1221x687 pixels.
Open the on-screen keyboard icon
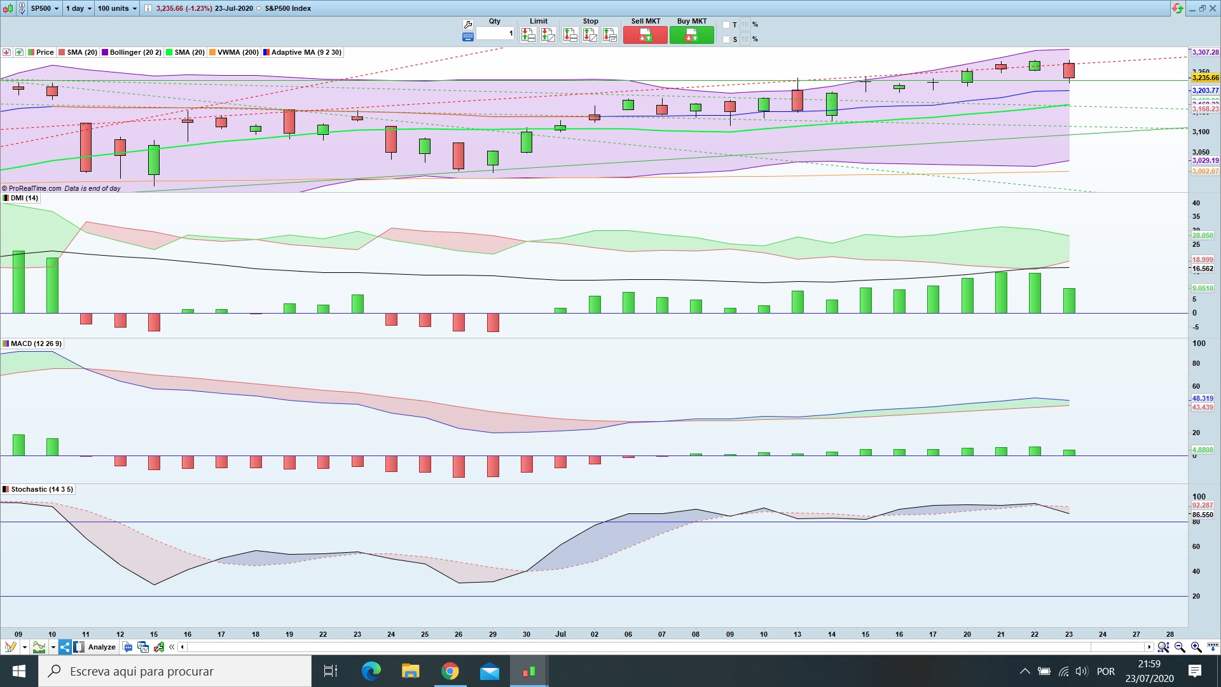click(x=468, y=38)
